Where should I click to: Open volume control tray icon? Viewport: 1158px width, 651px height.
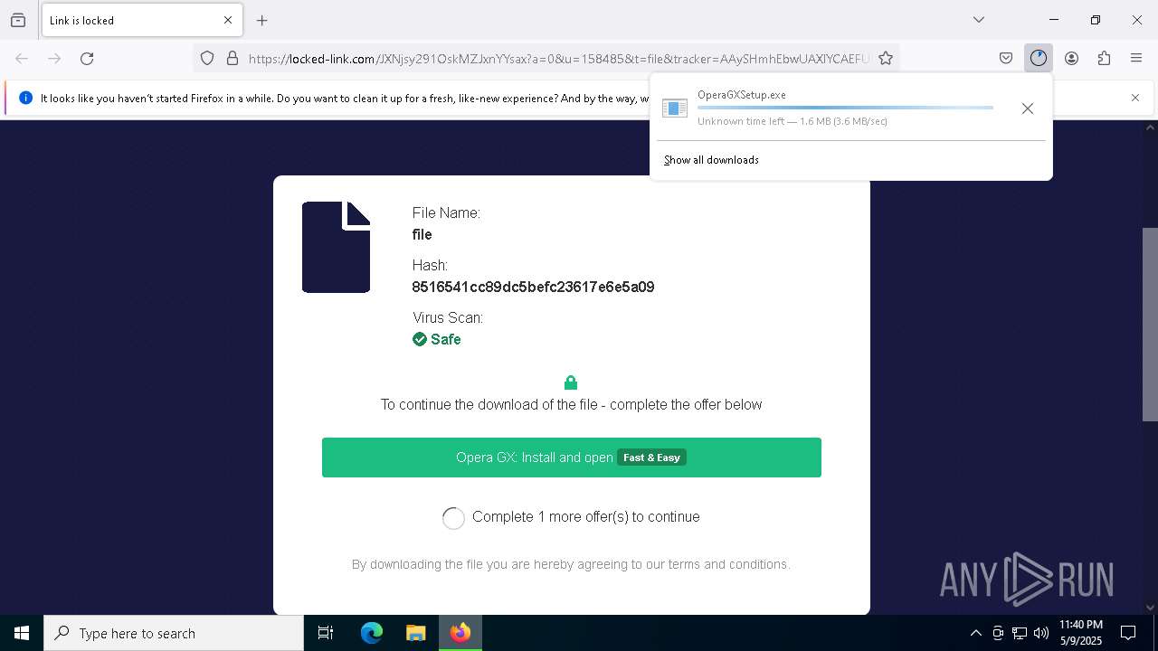[x=1041, y=633]
